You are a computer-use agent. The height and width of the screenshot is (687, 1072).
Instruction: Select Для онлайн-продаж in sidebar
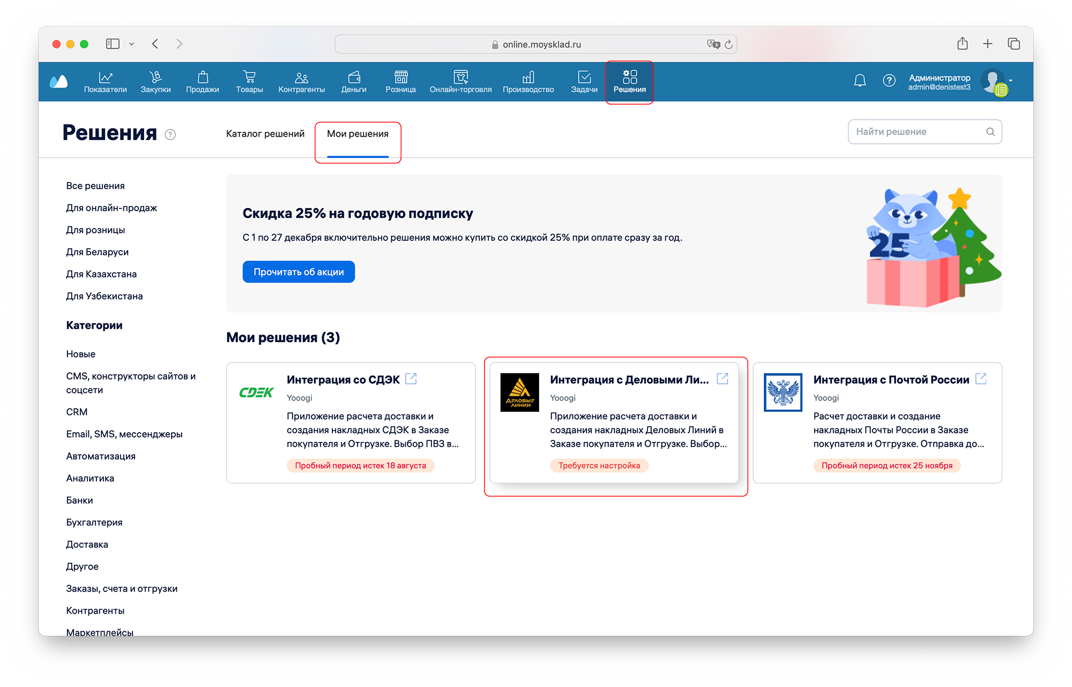(111, 208)
